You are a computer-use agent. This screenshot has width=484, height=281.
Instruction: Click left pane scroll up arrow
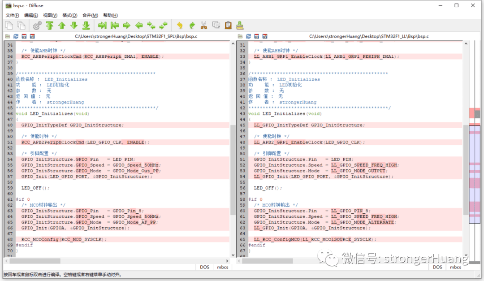tap(233, 44)
